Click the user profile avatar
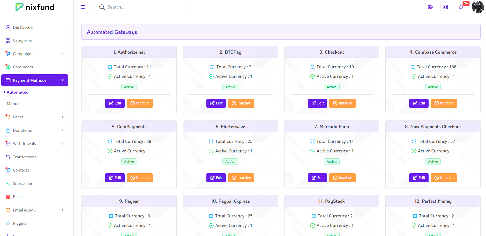Image resolution: width=486 pixels, height=236 pixels. point(477,7)
